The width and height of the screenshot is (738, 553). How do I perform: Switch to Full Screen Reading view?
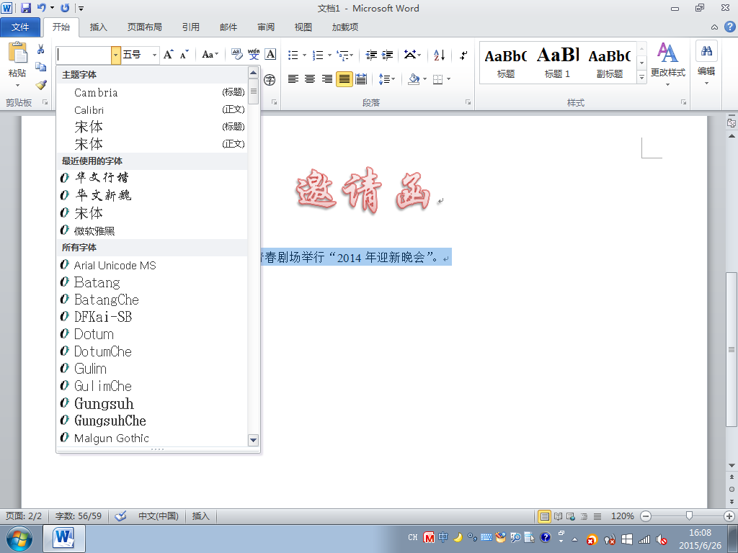click(559, 516)
